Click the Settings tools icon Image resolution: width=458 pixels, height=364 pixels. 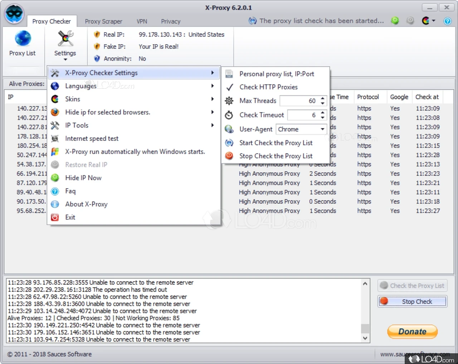coord(65,39)
